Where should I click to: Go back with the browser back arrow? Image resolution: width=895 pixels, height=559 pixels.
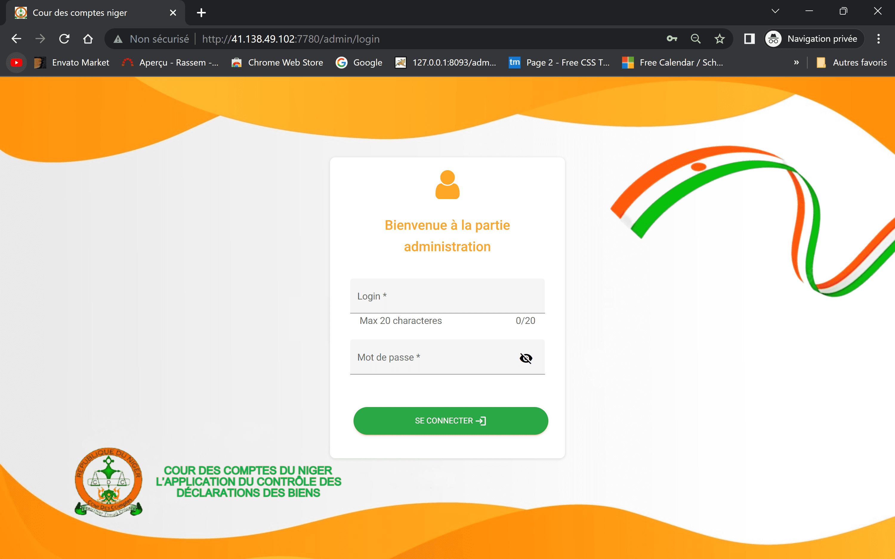tap(16, 39)
